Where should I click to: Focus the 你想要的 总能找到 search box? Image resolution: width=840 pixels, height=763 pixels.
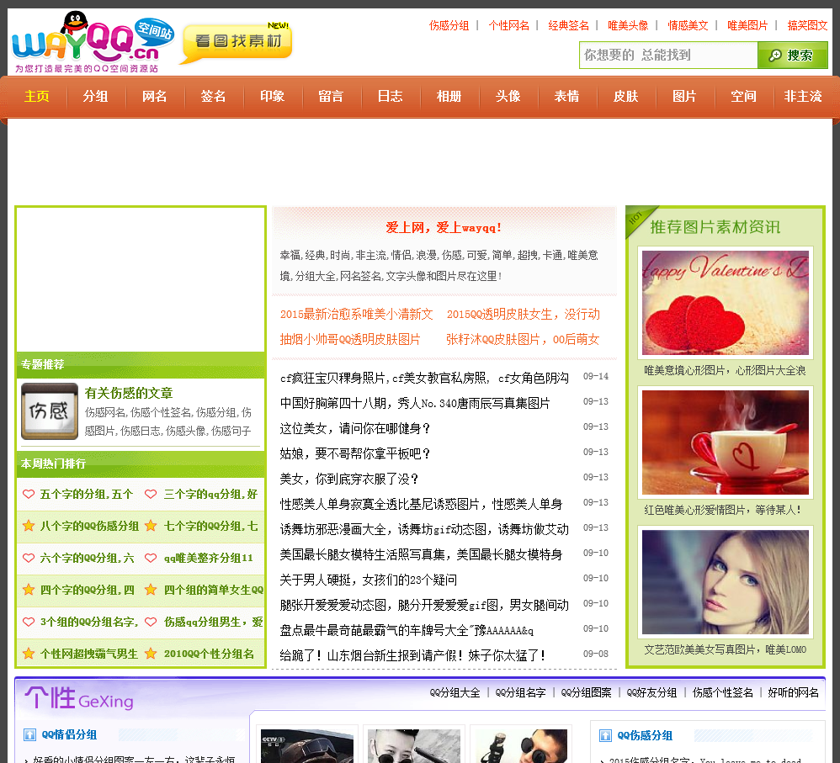click(668, 56)
